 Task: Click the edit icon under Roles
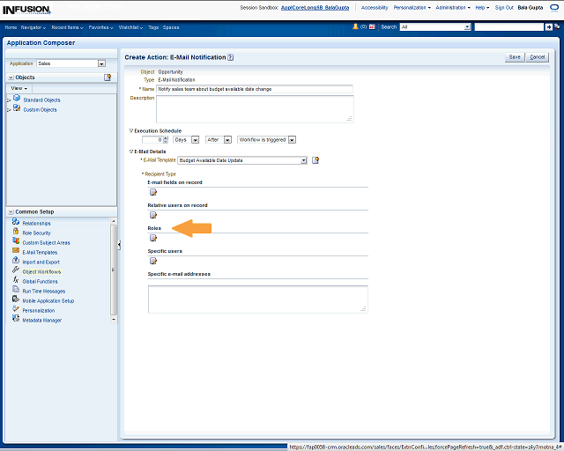pos(152,238)
